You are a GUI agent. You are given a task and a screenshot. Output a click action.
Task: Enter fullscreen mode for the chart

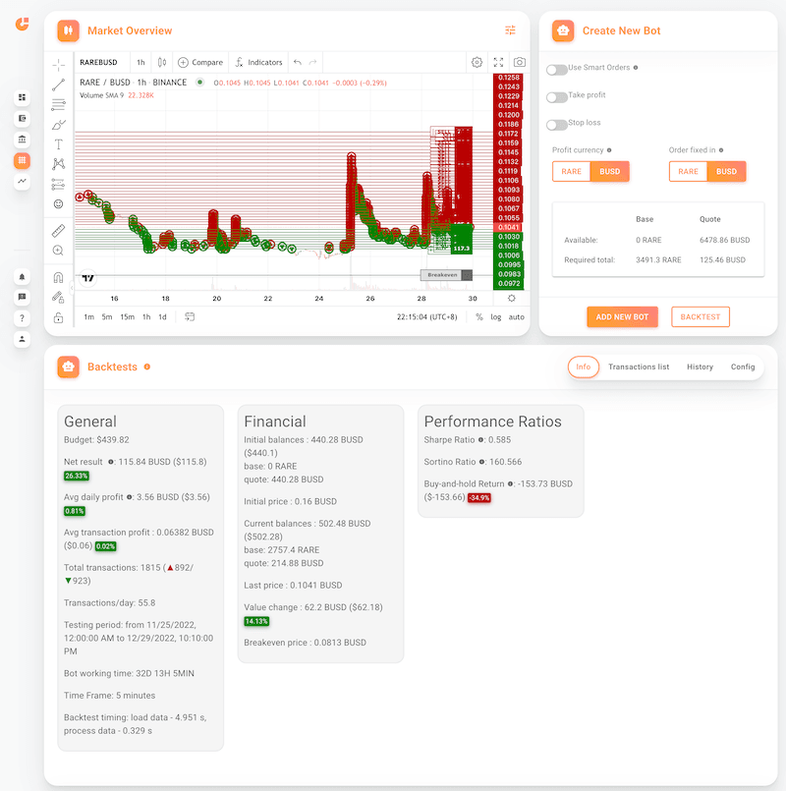coord(498,62)
